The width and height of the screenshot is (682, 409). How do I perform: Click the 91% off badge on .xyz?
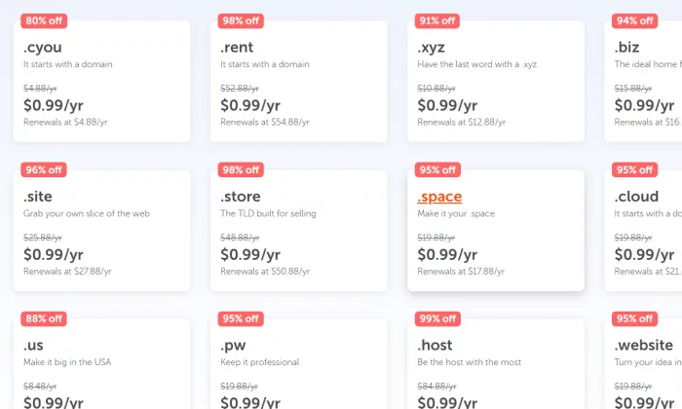pos(437,20)
